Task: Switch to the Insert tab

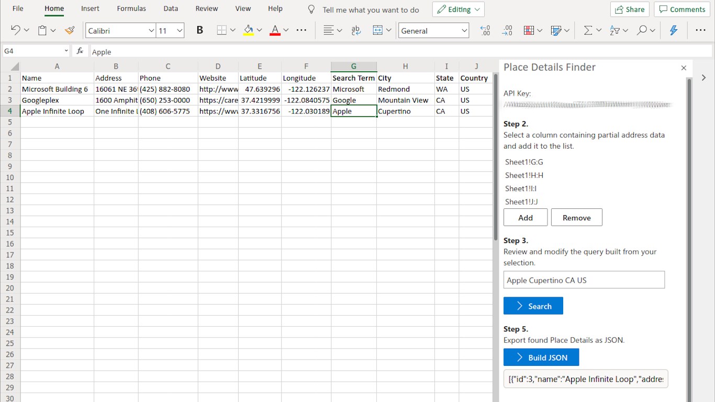Action: click(x=91, y=8)
